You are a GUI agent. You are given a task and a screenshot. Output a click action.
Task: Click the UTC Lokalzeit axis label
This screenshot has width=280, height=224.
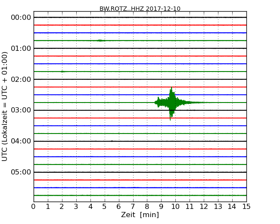tap(5, 106)
